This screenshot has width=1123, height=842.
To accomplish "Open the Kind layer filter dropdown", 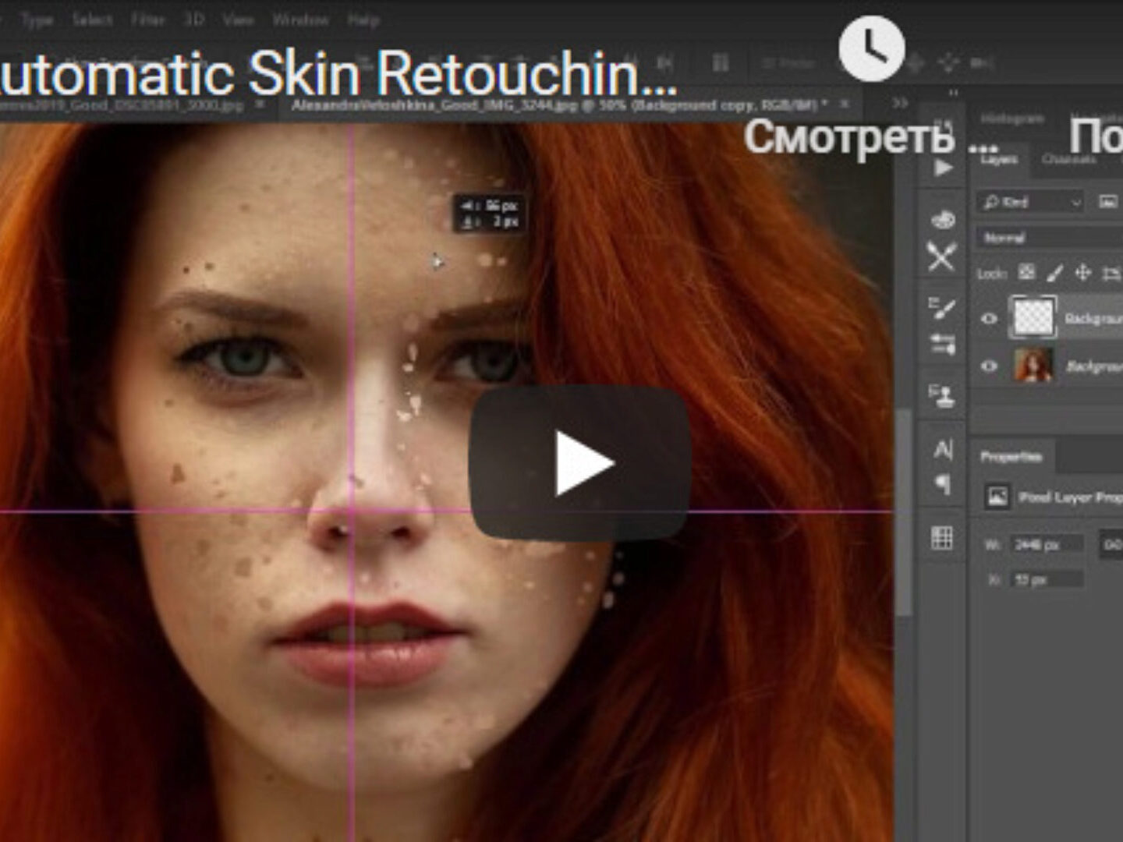I will click(x=1031, y=203).
